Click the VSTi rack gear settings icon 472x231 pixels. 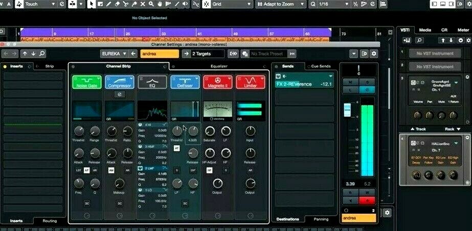point(468,40)
